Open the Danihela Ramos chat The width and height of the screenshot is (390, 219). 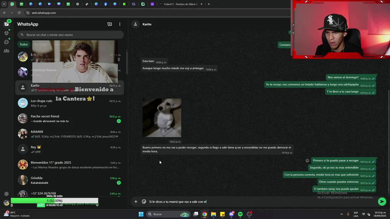(69, 72)
